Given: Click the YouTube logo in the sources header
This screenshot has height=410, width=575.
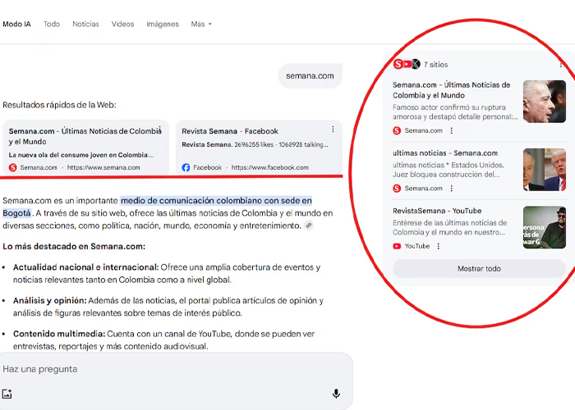Looking at the screenshot, I should coord(407,65).
